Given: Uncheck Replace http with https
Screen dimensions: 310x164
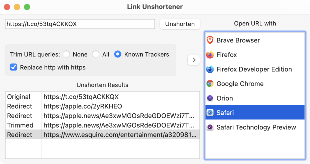Looking at the screenshot, I should pos(13,67).
